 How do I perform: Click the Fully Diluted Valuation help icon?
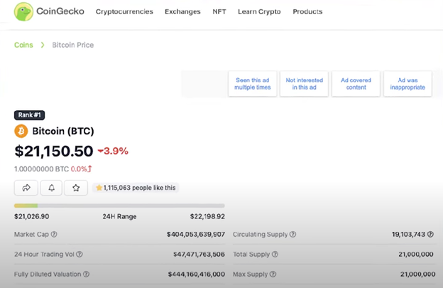tap(87, 274)
